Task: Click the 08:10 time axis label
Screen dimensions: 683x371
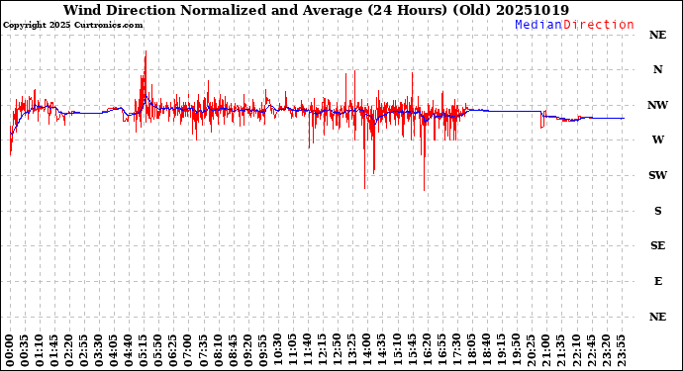Action: point(218,351)
